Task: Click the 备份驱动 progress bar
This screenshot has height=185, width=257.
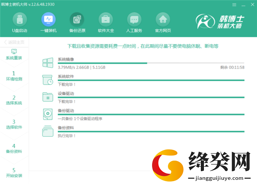Action: pos(151,115)
